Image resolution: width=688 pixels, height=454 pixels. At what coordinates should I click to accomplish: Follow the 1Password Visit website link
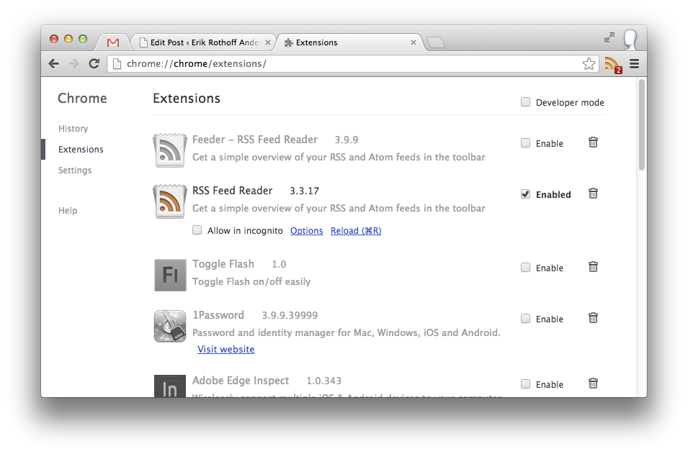tap(226, 349)
